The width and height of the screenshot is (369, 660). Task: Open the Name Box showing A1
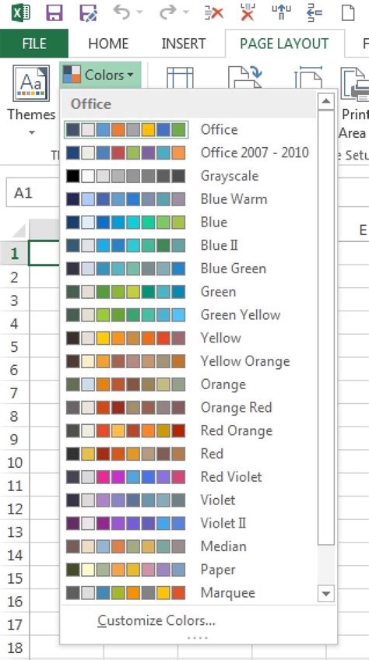coord(33,193)
